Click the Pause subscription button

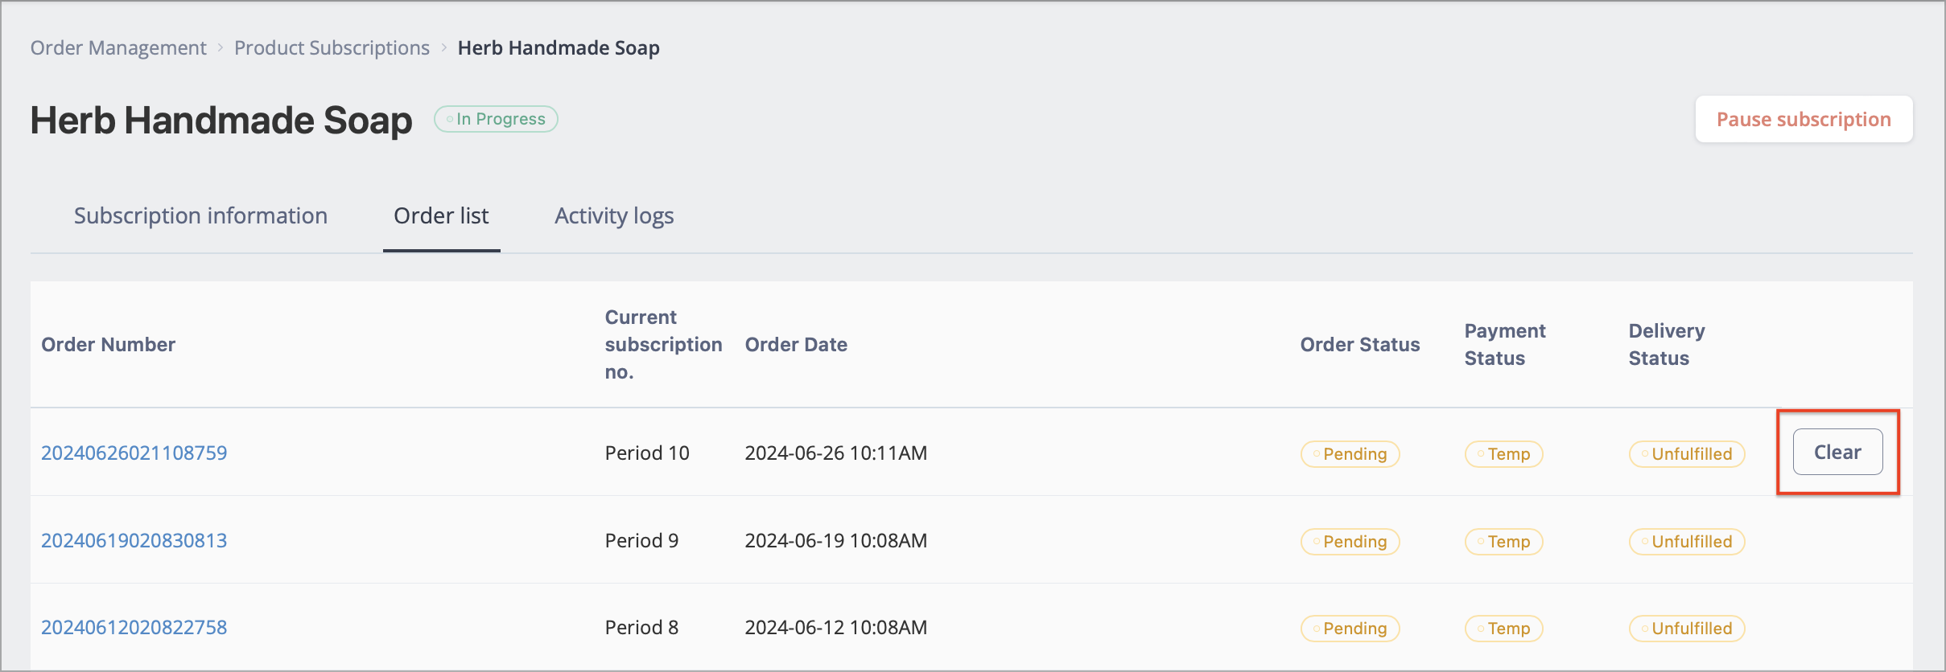(1804, 119)
